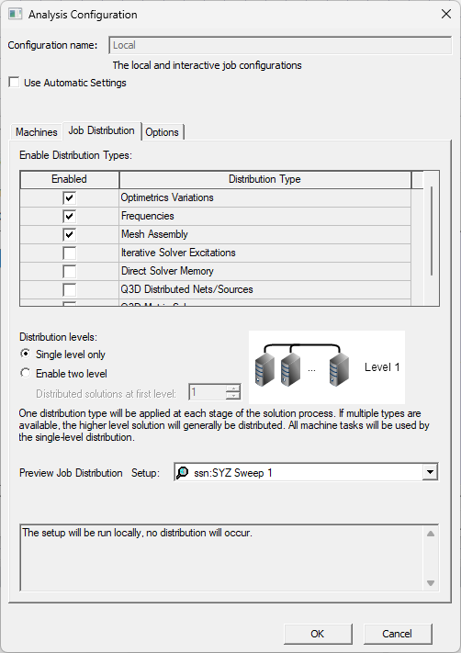Select Iterative Solver Excitations row text
The image size is (461, 653).
click(x=178, y=253)
